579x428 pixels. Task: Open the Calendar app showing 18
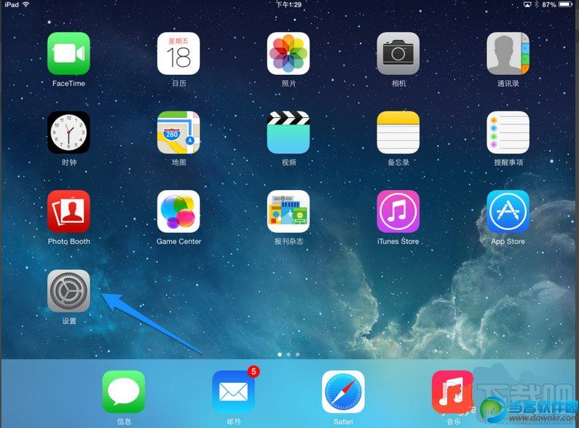(178, 54)
